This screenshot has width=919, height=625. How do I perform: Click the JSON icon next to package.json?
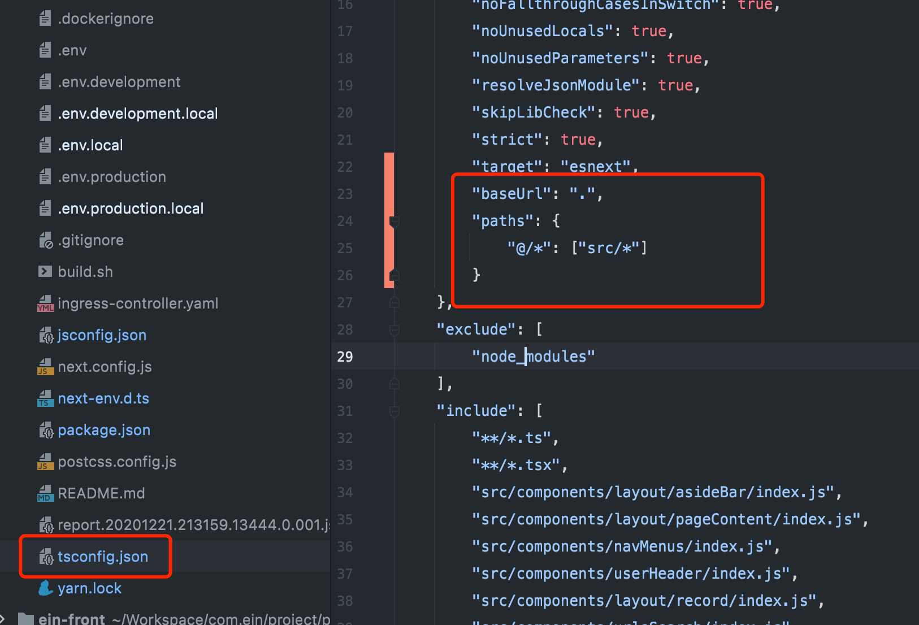tap(45, 430)
